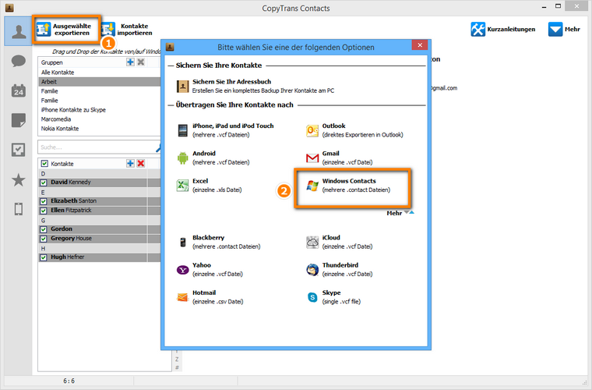Click the Android export text label
Image resolution: width=592 pixels, height=390 pixels.
pyautogui.click(x=221, y=158)
